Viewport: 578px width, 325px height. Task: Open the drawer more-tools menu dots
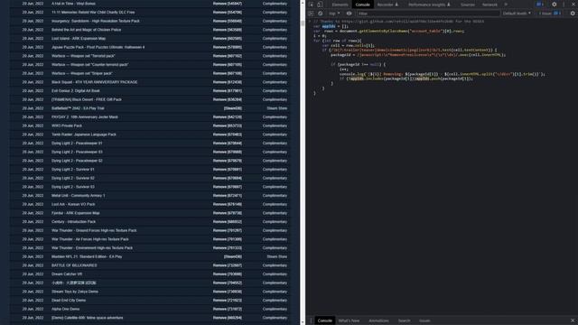tap(311, 320)
